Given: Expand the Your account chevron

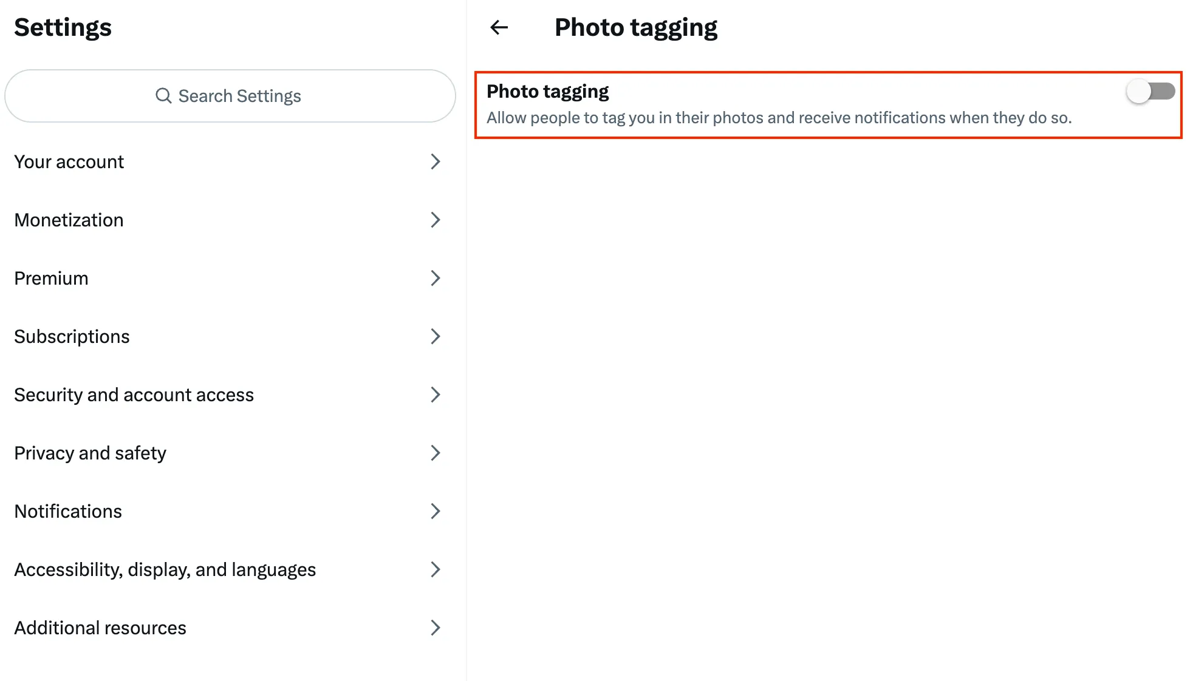Looking at the screenshot, I should coord(435,161).
